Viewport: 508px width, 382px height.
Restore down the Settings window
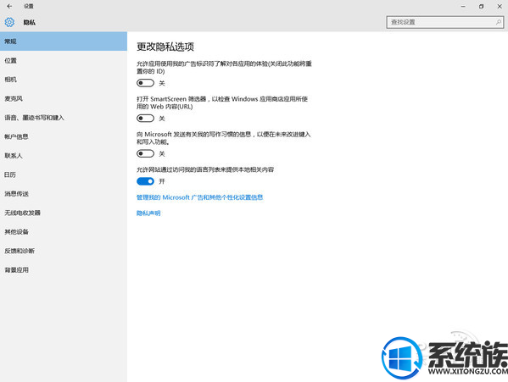pos(482,6)
